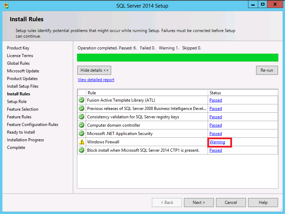Open Passed link for Previous releases of SQL Server 2008
The height and width of the screenshot is (214, 285).
(216, 109)
